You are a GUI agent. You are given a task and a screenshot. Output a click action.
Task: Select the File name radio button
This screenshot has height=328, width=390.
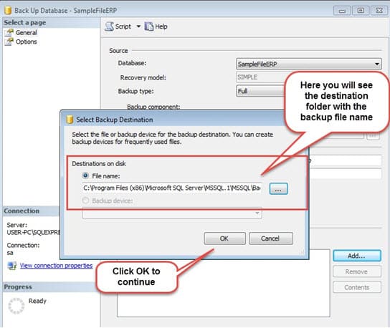tap(85, 175)
